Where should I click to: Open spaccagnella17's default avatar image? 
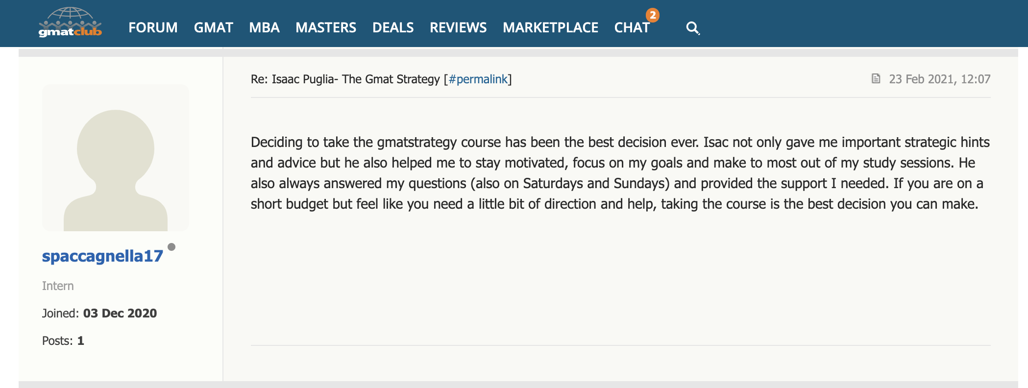point(116,158)
